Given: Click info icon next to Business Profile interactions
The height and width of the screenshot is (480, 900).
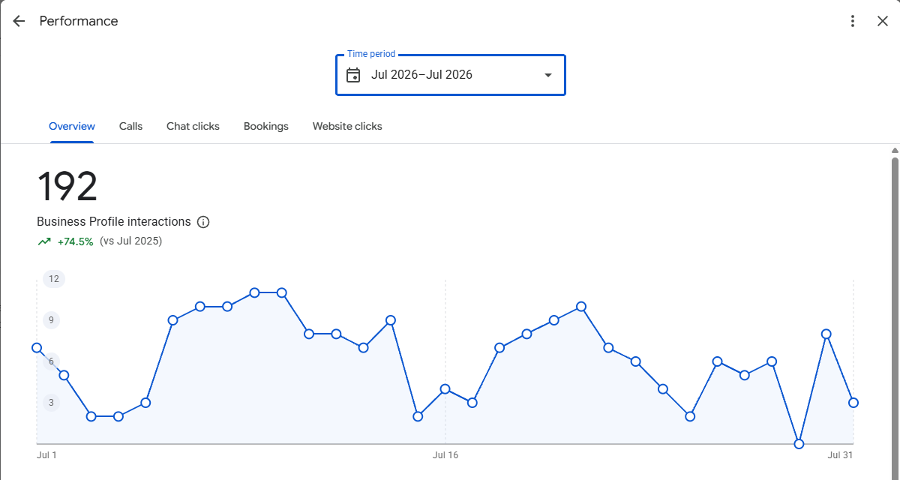Looking at the screenshot, I should tap(203, 222).
